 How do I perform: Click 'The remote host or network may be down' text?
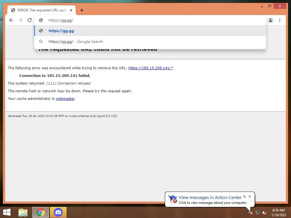70,91
